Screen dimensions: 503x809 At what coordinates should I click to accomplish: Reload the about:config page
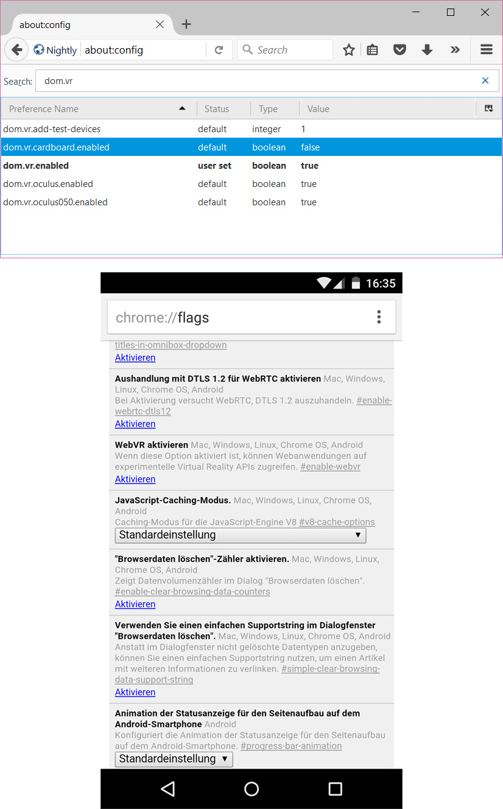(219, 50)
